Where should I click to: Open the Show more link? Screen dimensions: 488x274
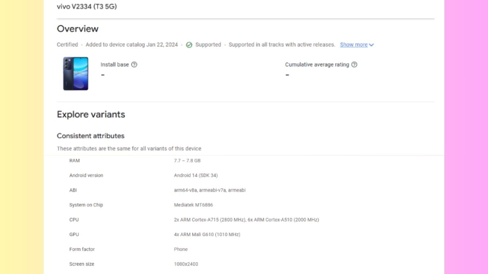[x=354, y=45]
